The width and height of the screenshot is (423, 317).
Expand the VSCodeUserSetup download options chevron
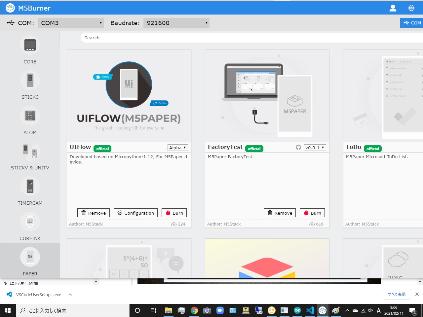70,295
